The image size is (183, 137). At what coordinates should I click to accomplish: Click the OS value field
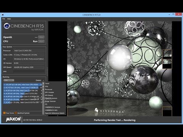pyautogui.click(x=29, y=59)
